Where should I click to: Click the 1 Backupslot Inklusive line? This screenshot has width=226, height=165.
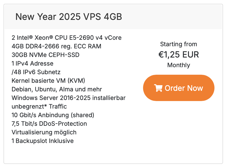point(43,141)
